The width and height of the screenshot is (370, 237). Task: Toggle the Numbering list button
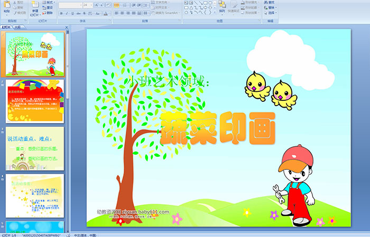tap(125, 5)
